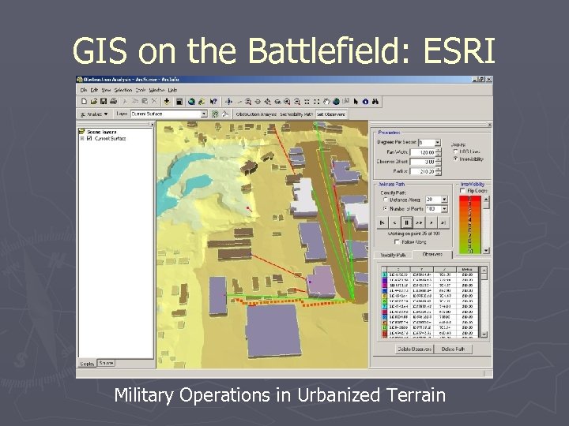This screenshot has height=426, width=569.
Task: Jump to first point in animation
Action: coord(382,222)
